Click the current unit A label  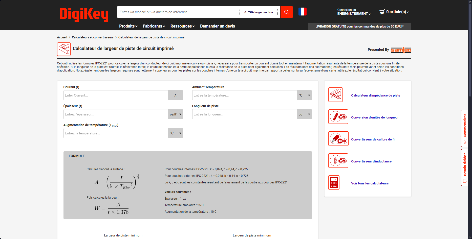175,95
